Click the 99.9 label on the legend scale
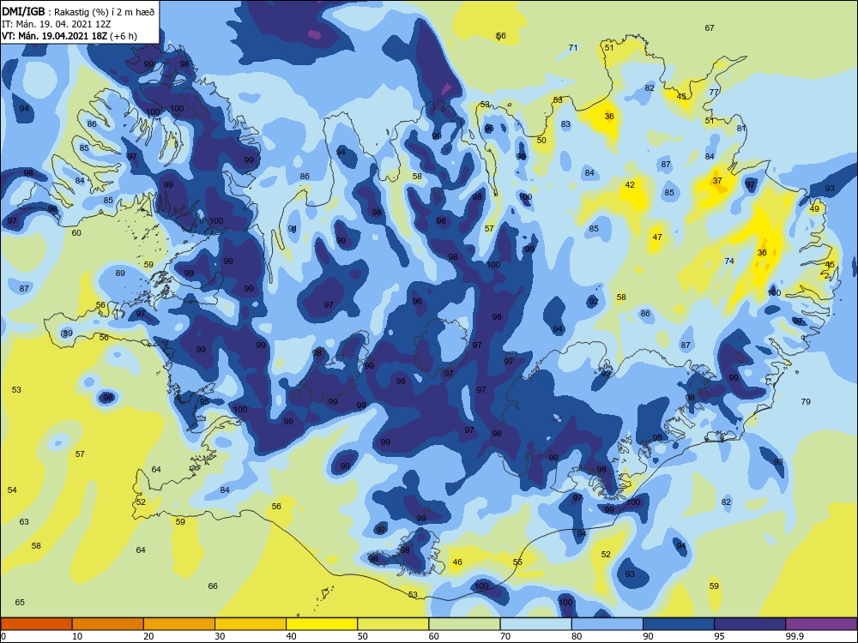The width and height of the screenshot is (858, 643). point(795,636)
